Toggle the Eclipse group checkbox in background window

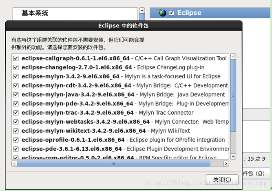point(172,13)
